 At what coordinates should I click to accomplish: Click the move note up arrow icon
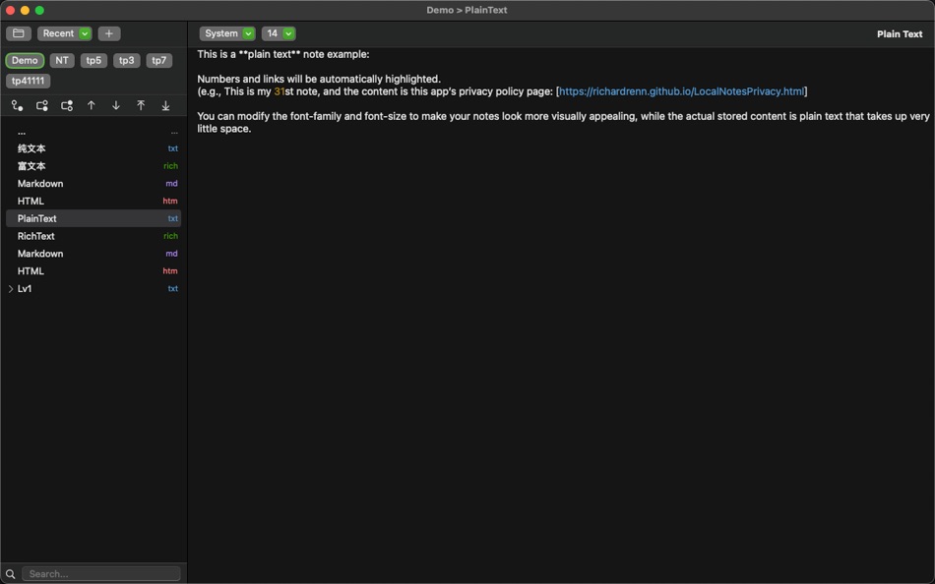(x=91, y=105)
